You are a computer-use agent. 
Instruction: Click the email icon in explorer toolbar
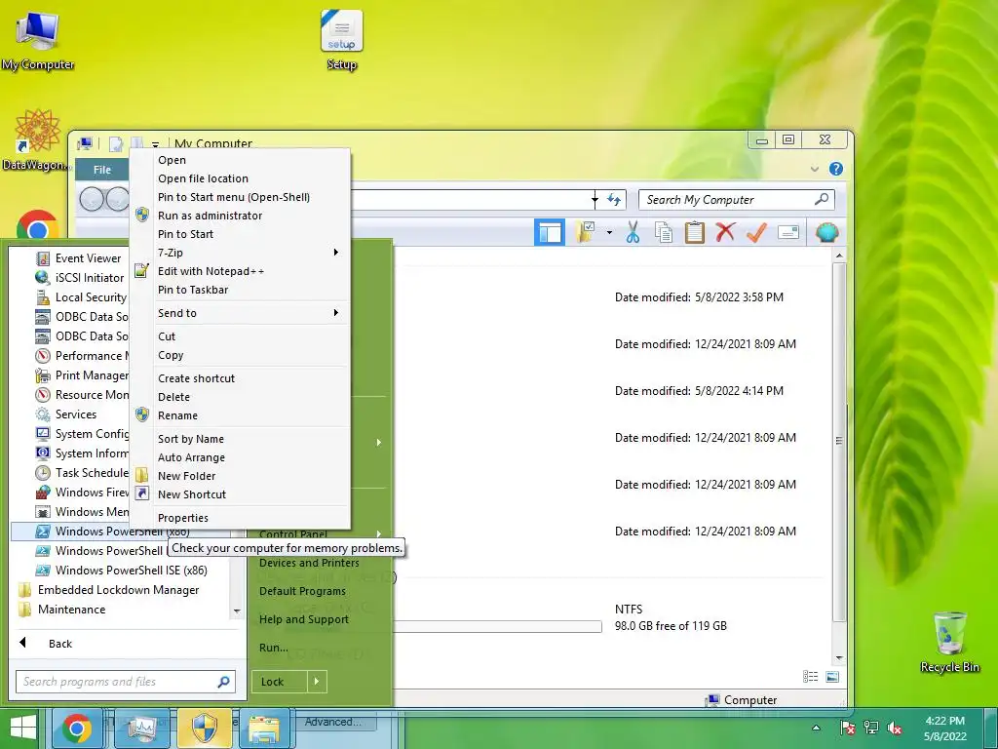787,232
